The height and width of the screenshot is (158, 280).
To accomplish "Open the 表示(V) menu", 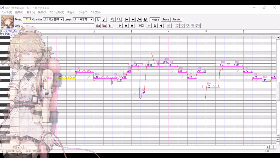I will pos(31,12).
